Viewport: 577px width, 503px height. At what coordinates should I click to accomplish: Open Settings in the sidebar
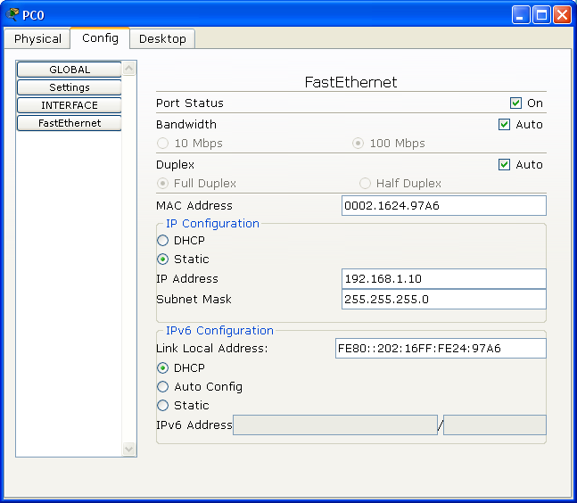pyautogui.click(x=70, y=87)
